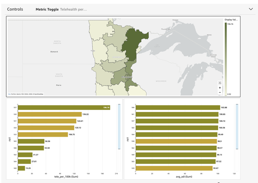Click the tele_per_100k chart vertical scrollbar

pos(119,126)
